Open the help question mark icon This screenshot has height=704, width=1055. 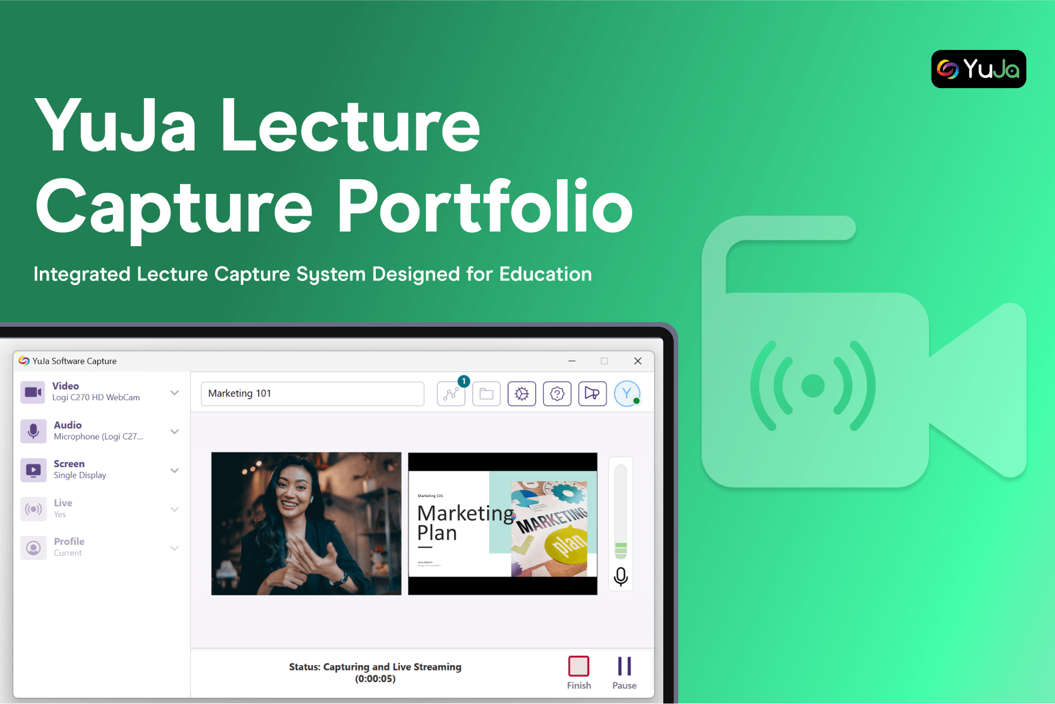(x=557, y=394)
